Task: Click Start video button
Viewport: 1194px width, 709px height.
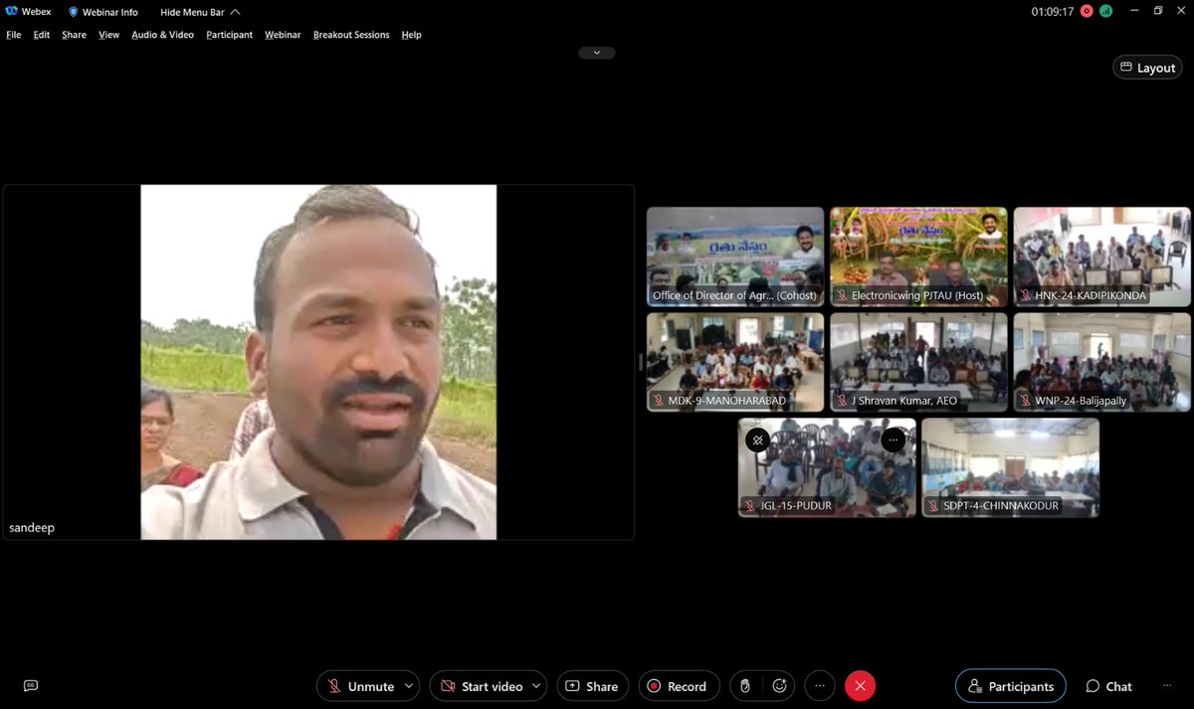Action: (x=481, y=686)
